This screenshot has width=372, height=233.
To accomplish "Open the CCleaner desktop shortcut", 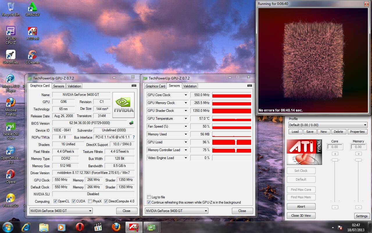I will [x=33, y=57].
